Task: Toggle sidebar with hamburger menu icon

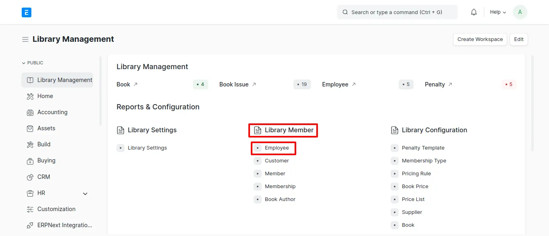Action: [x=25, y=39]
